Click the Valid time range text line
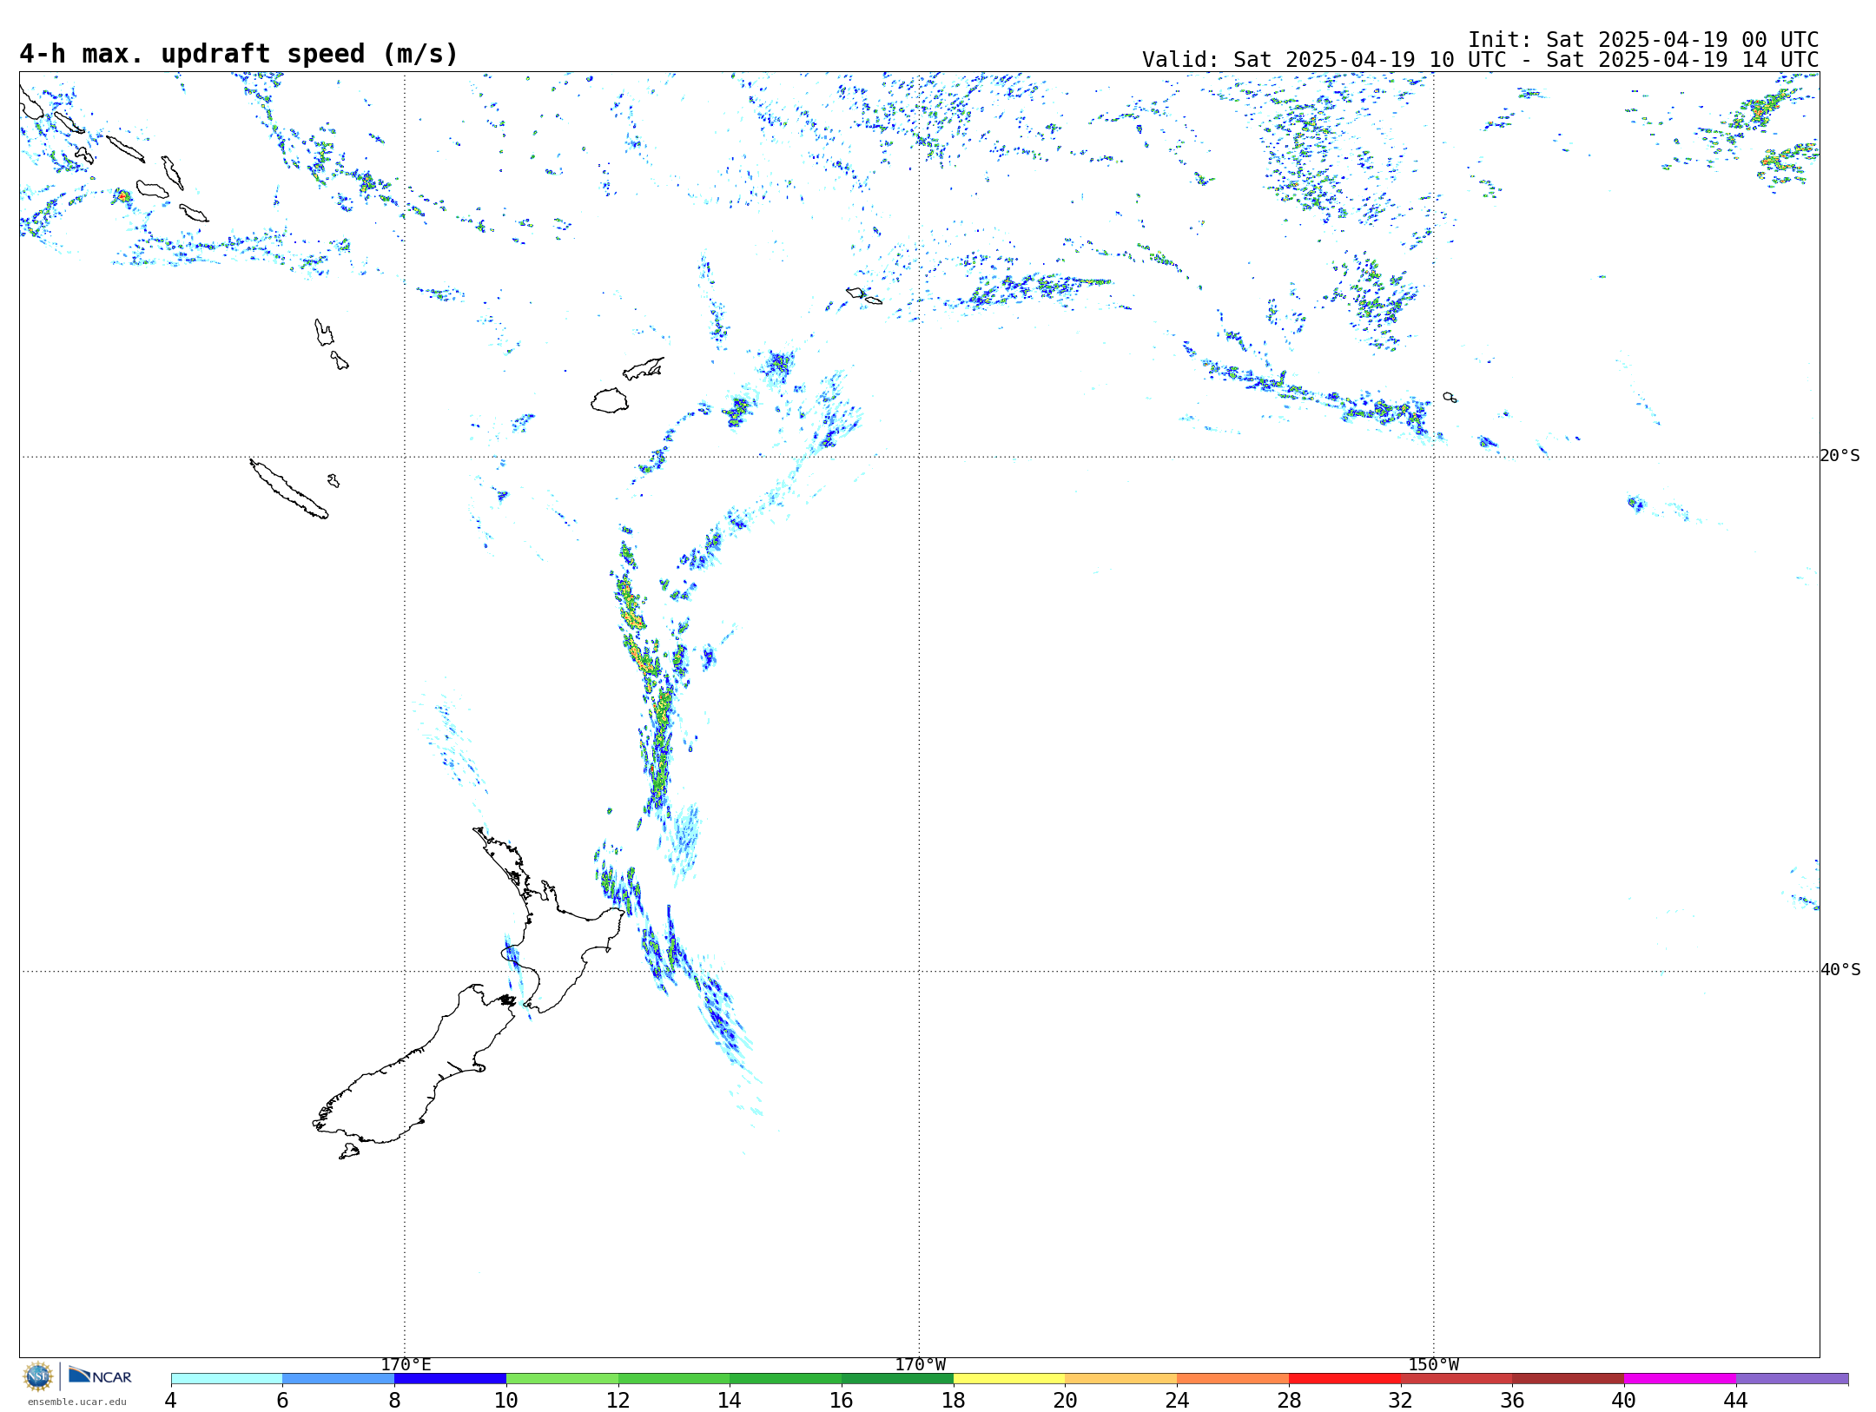 (x=1480, y=60)
